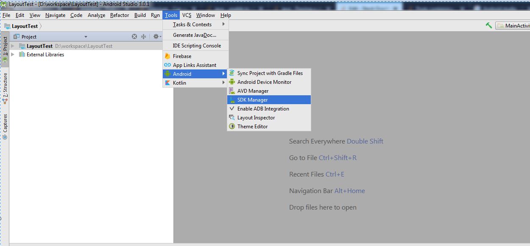Choose Sync Project with Gradle Files
The height and width of the screenshot is (246, 530).
(x=270, y=73)
